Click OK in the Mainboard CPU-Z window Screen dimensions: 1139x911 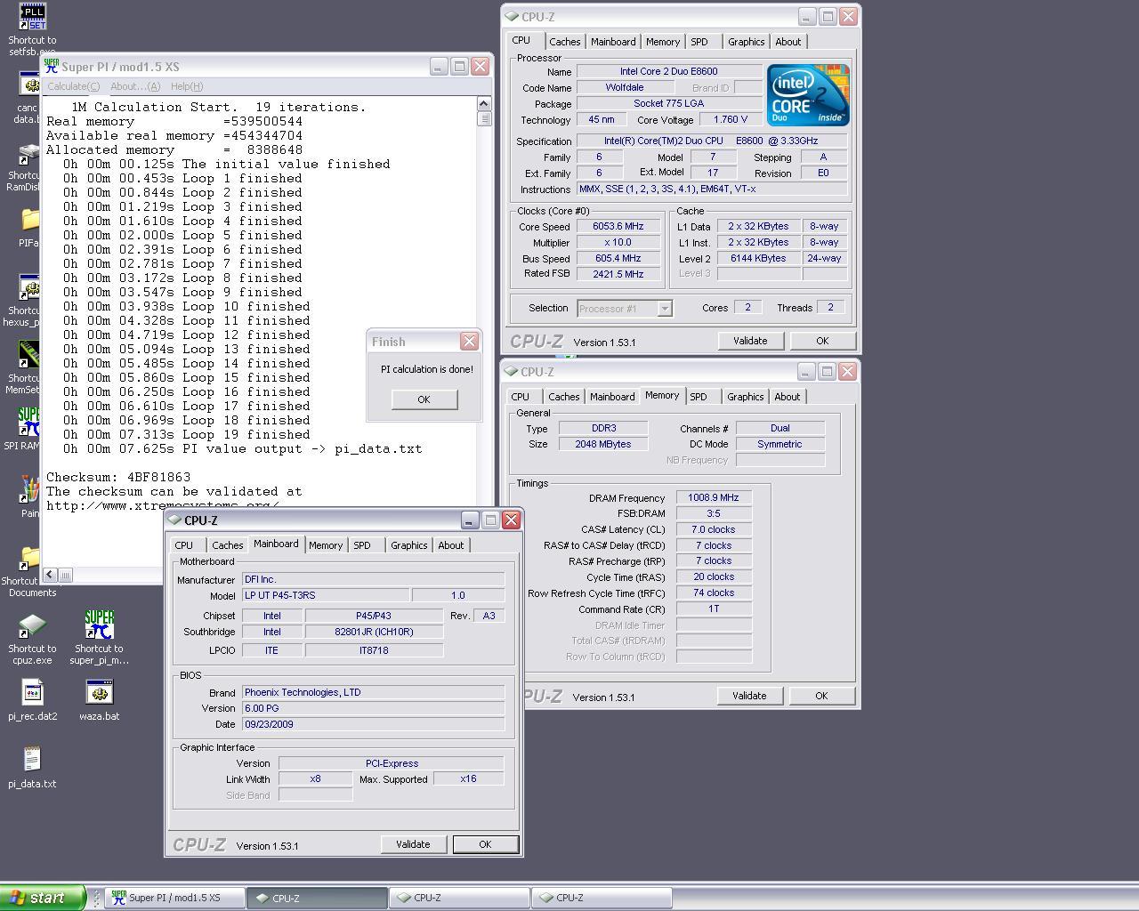click(x=485, y=844)
